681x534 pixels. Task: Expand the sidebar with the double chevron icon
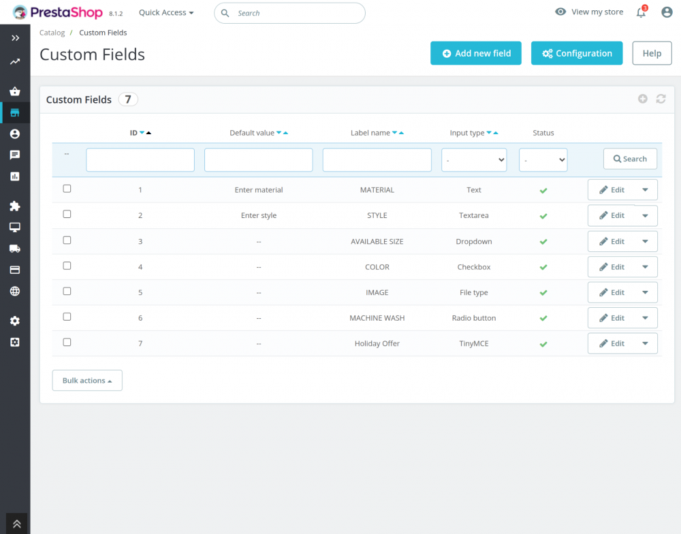(x=15, y=38)
